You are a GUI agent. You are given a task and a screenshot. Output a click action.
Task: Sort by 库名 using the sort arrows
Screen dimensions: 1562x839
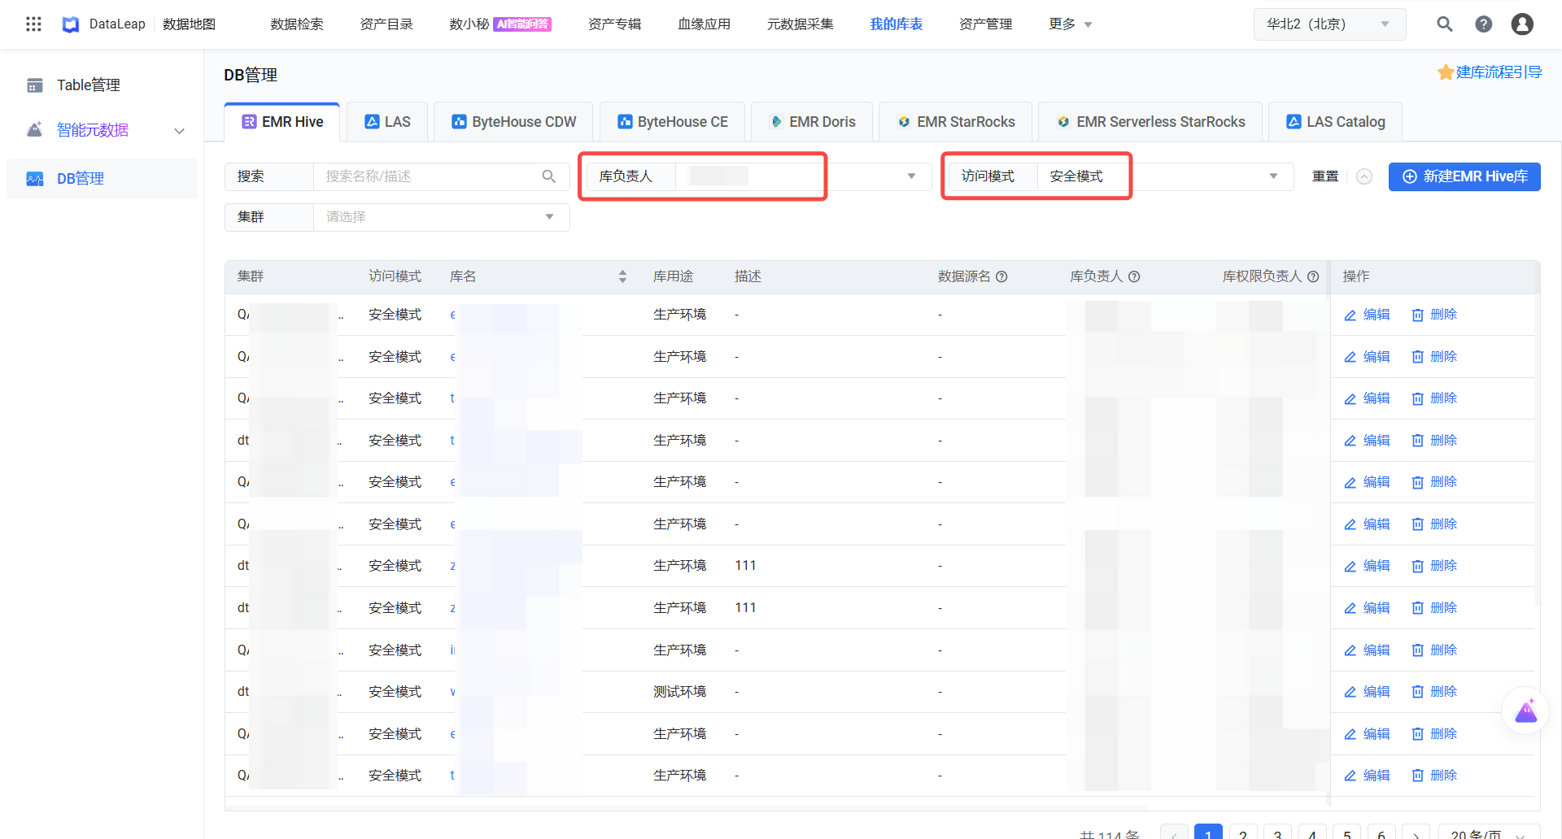(623, 276)
